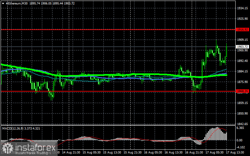Click the 1859.15 price scale value
This screenshot has width=250, height=156.
[243, 103]
